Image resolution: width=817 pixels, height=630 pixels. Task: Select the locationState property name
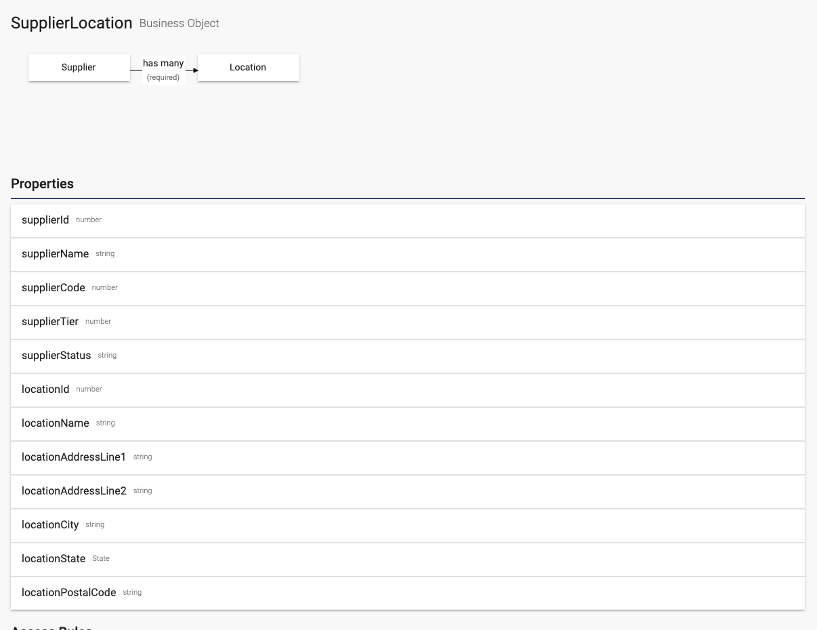tap(54, 559)
